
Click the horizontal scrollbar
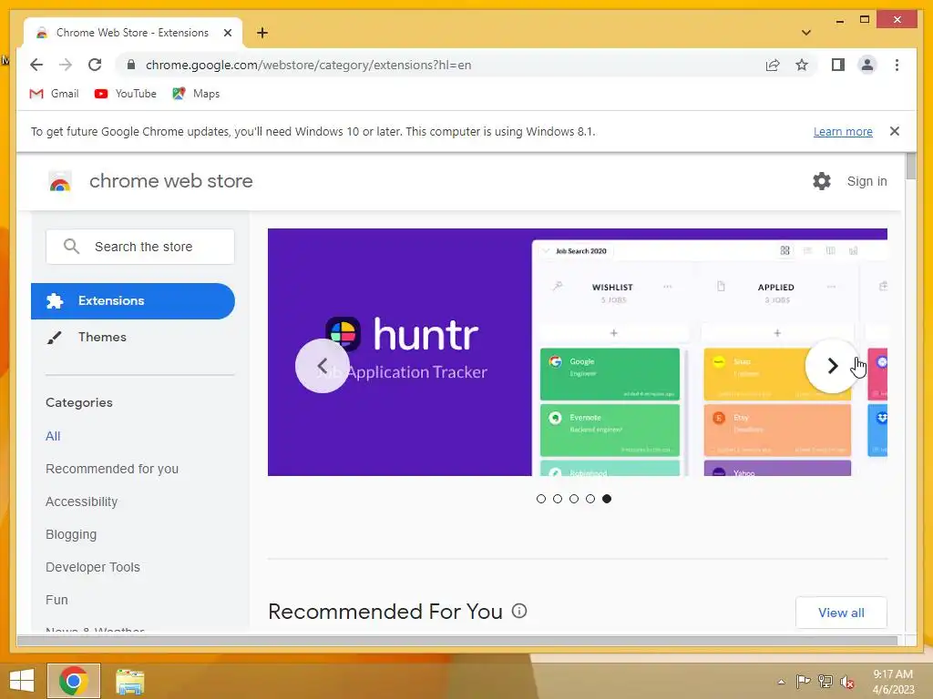457,640
